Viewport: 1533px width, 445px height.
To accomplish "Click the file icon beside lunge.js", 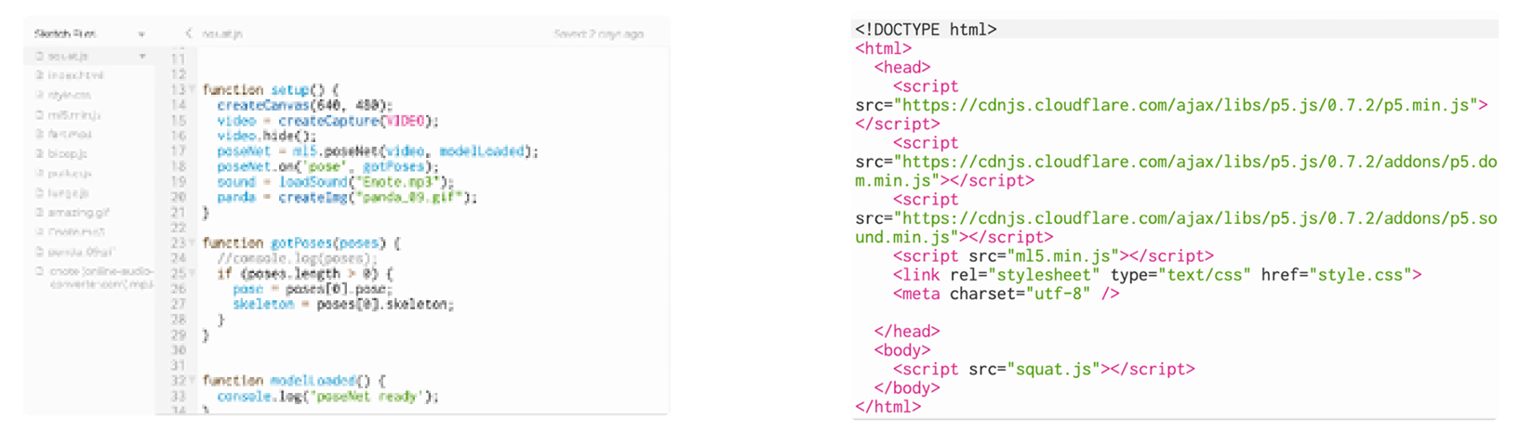I will point(39,193).
